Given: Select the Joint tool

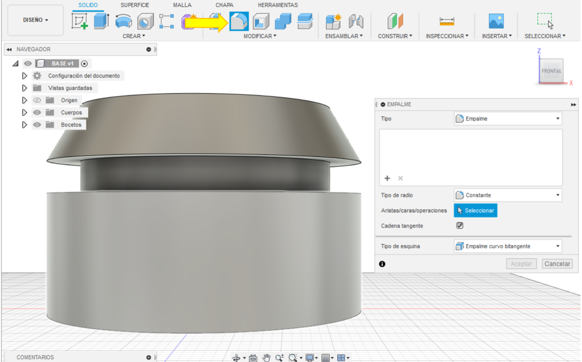Looking at the screenshot, I should pos(356,22).
